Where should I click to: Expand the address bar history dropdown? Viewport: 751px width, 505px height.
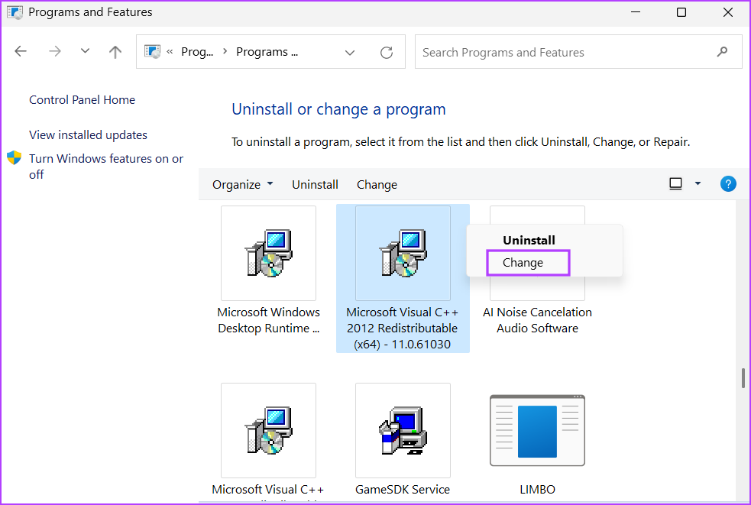point(350,53)
